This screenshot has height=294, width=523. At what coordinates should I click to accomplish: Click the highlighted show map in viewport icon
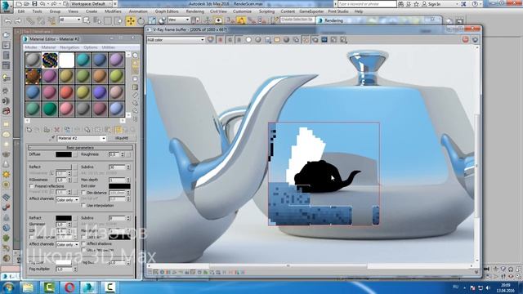pyautogui.click(x=118, y=130)
